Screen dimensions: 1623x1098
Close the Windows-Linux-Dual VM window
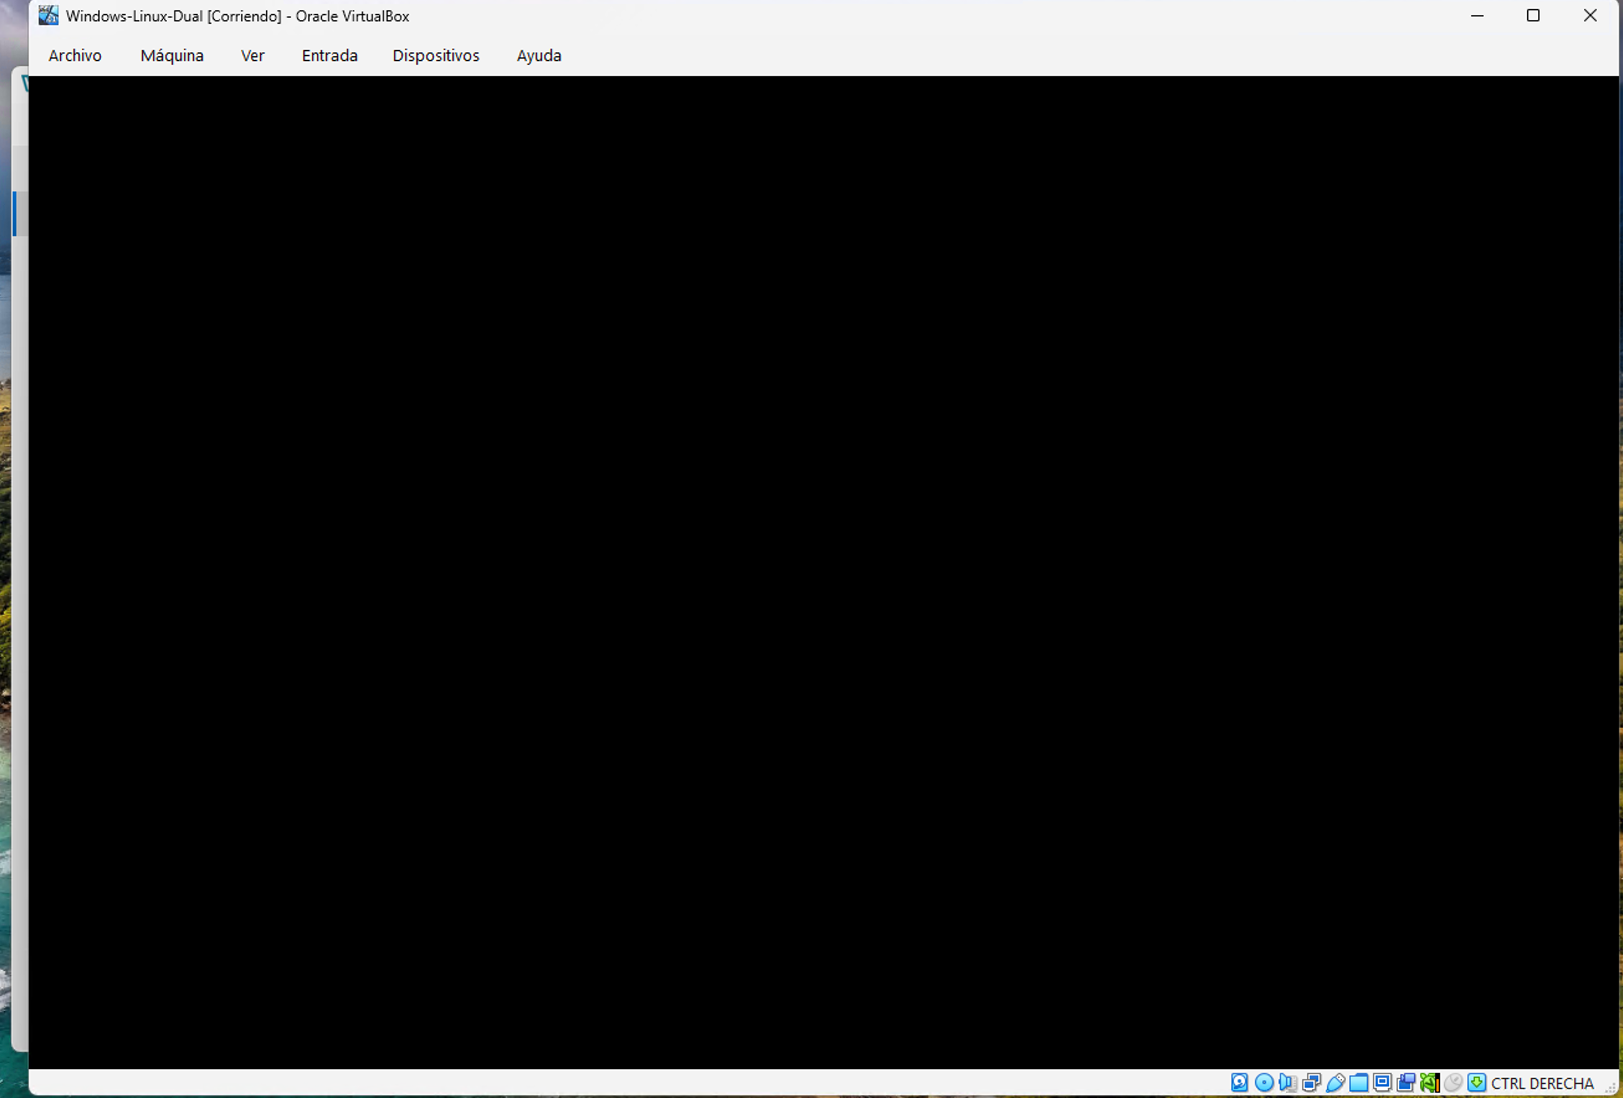pos(1590,16)
